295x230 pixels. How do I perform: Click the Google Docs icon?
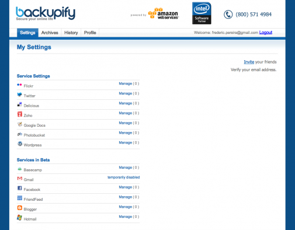click(x=20, y=124)
